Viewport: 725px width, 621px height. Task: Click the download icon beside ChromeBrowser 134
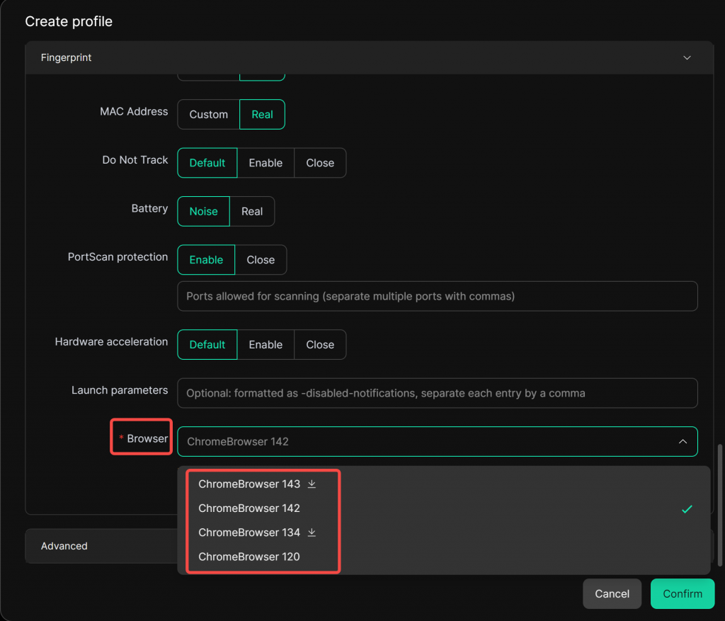point(312,532)
